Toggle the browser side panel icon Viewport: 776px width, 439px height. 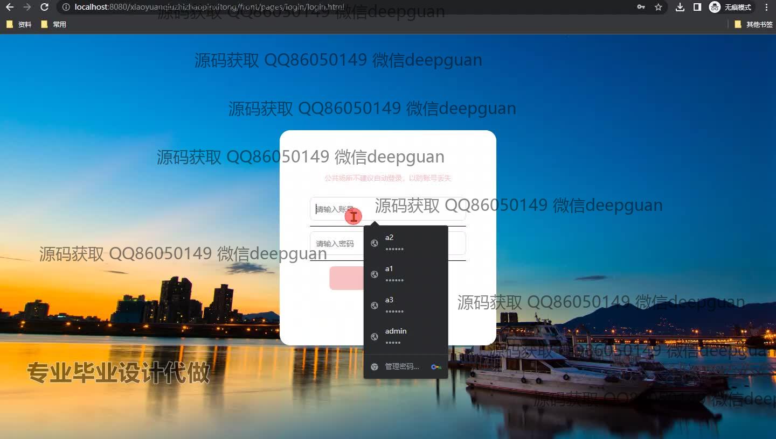697,7
